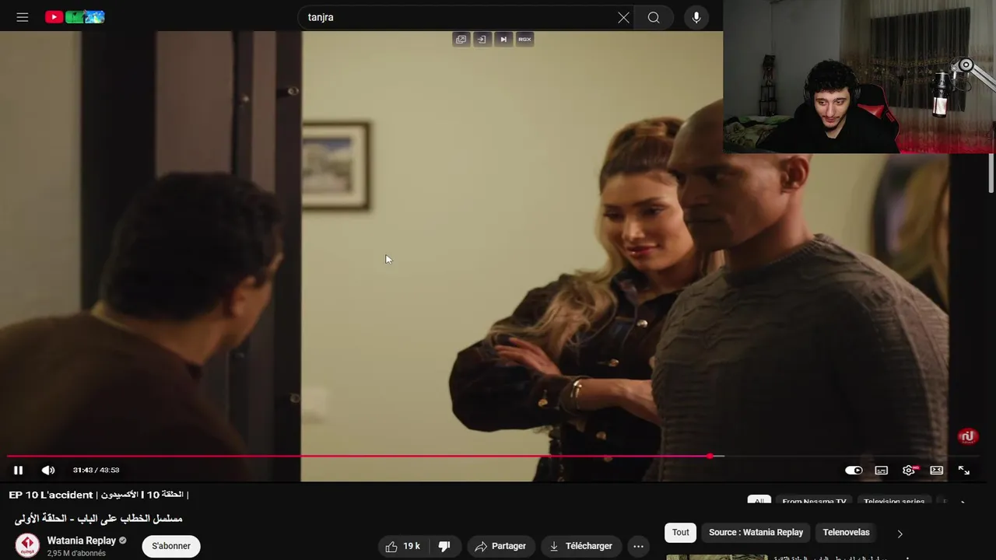Open the video settings gear
Screen dimensions: 996x560
pos(909,470)
